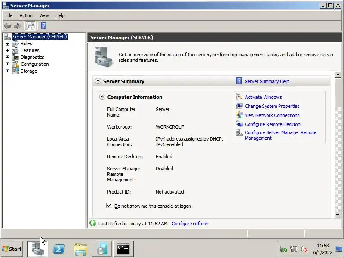This screenshot has height=258, width=344.
Task: Open the Start menu
Action: [12, 249]
